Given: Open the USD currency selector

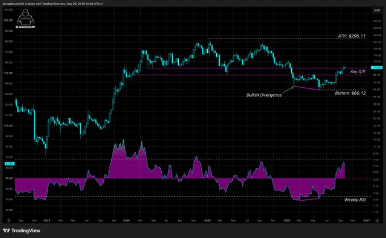Looking at the screenshot, I should [x=377, y=10].
